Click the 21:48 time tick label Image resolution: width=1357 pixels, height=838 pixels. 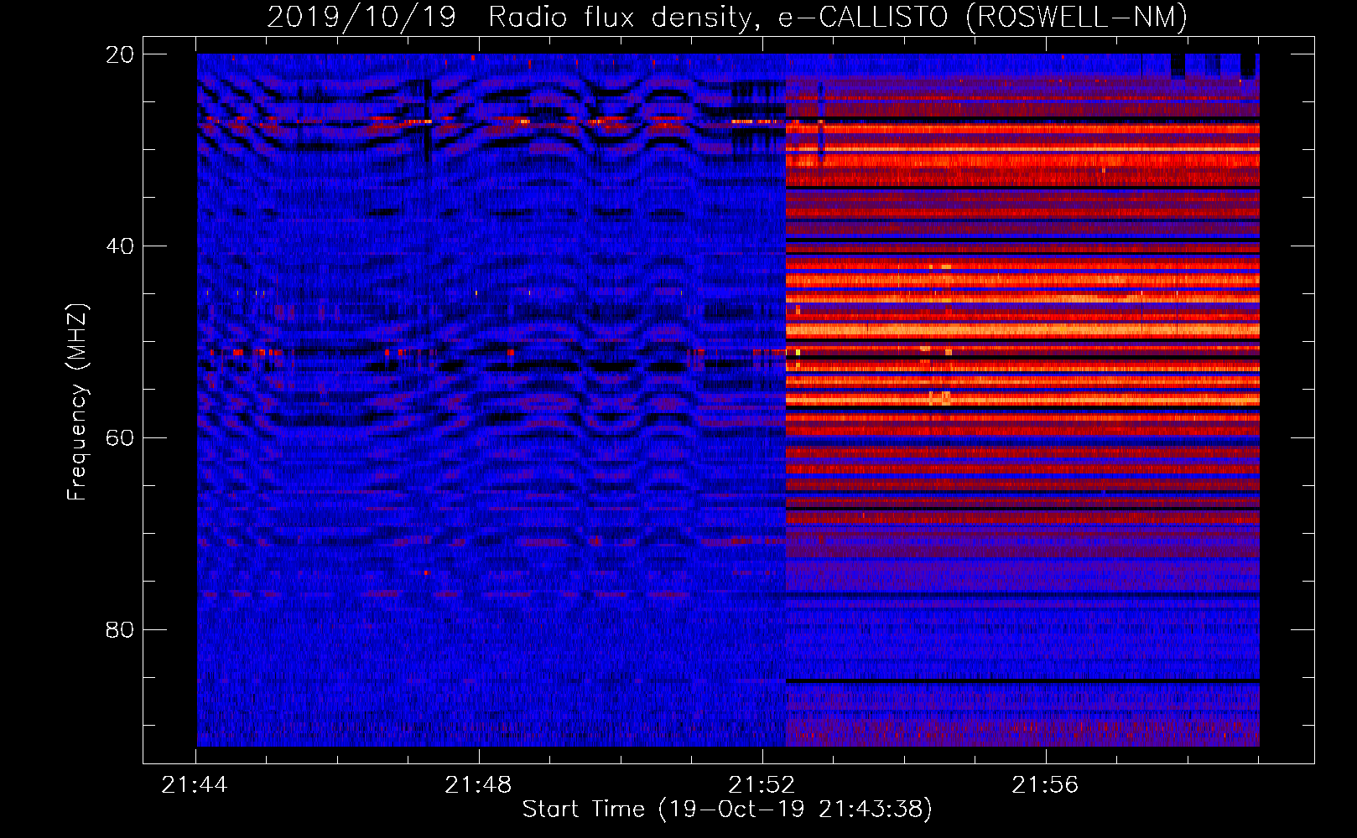tap(478, 785)
